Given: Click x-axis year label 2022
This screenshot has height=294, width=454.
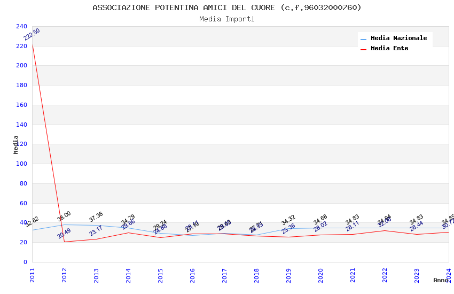Looking at the screenshot, I should 385,275.
